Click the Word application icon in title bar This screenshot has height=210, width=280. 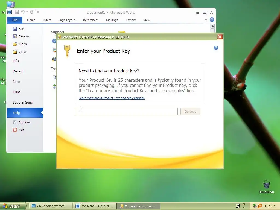click(10, 12)
